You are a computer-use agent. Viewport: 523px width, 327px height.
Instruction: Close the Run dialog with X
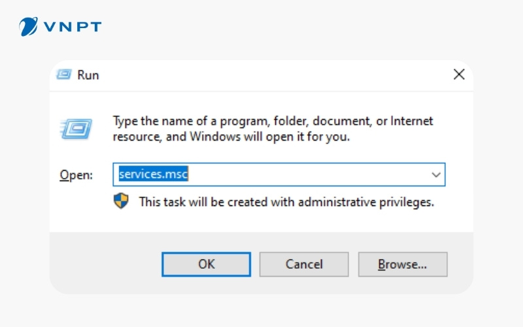[459, 75]
